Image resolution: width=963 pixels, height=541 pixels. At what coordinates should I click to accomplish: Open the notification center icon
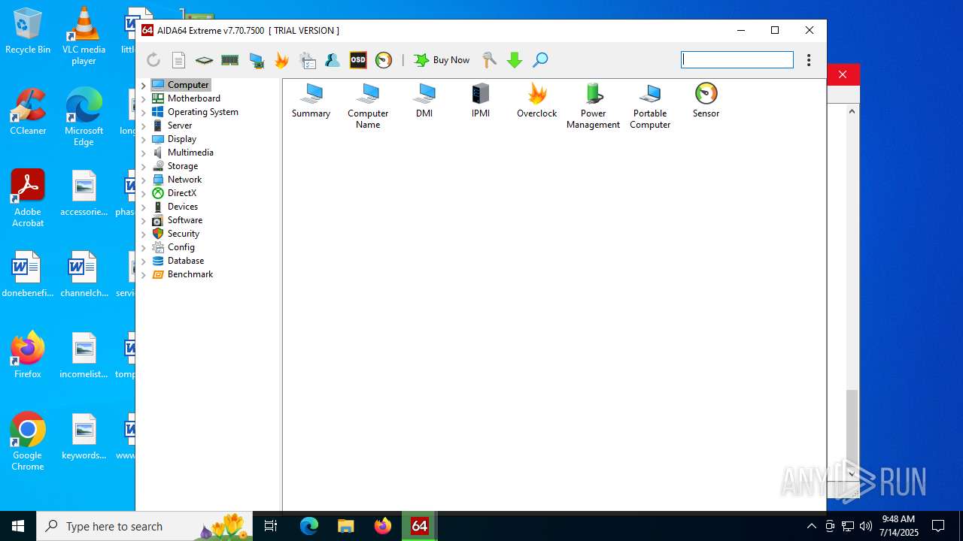tap(938, 526)
